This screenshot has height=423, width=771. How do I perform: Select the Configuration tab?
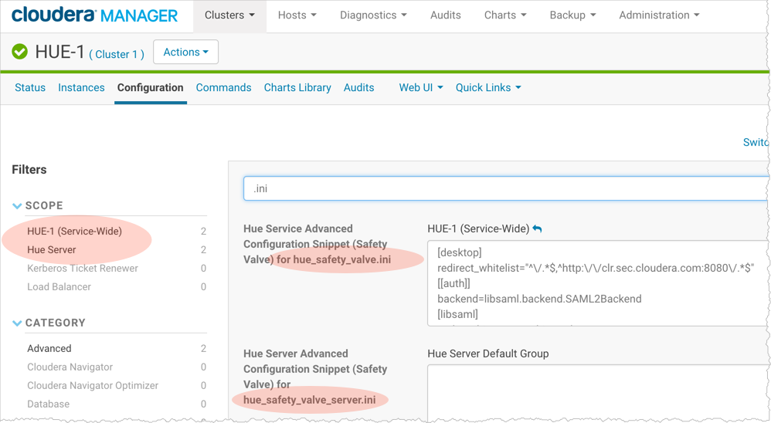(150, 87)
